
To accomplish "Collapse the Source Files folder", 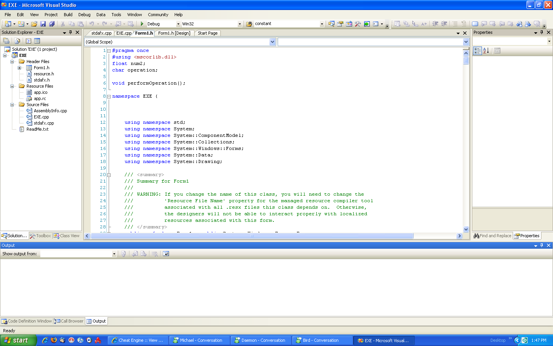I will click(x=12, y=104).
